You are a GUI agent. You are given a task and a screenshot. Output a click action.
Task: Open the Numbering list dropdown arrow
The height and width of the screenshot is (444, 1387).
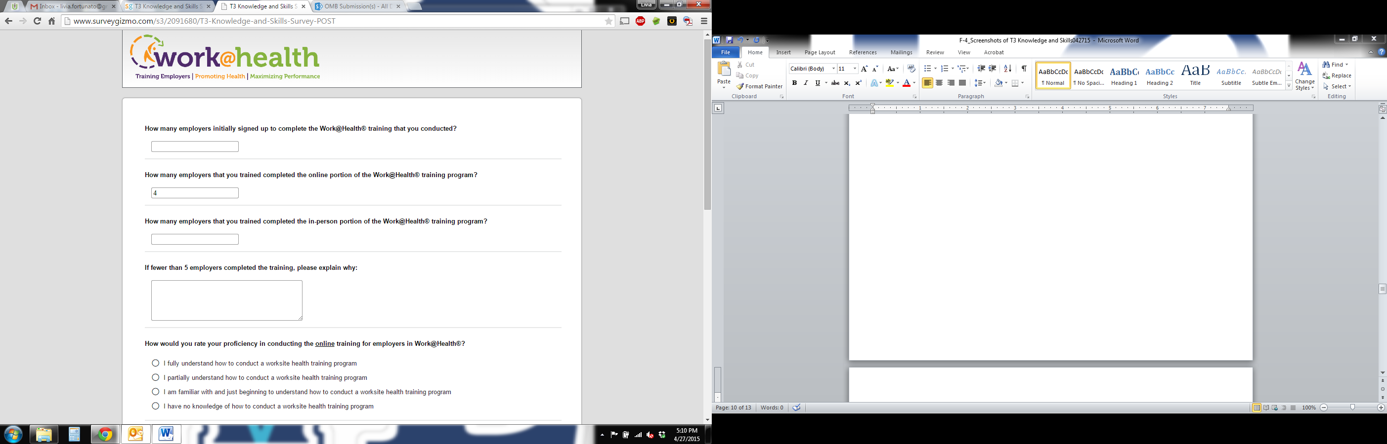tap(953, 69)
